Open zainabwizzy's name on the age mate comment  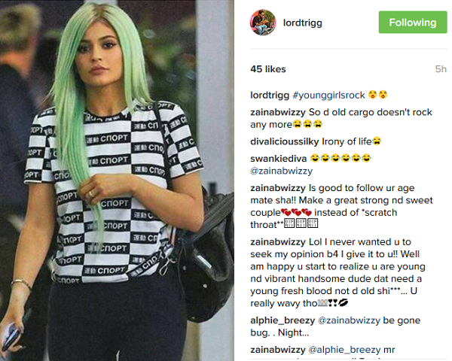point(277,188)
